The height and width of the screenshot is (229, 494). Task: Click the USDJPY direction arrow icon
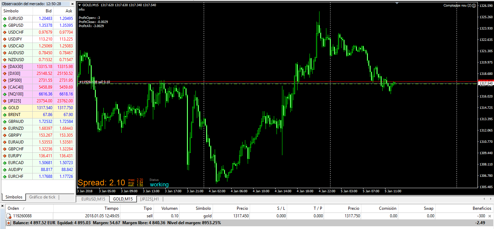(5, 39)
